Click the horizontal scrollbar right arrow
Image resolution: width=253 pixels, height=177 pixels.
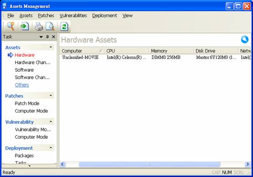[x=247, y=164]
